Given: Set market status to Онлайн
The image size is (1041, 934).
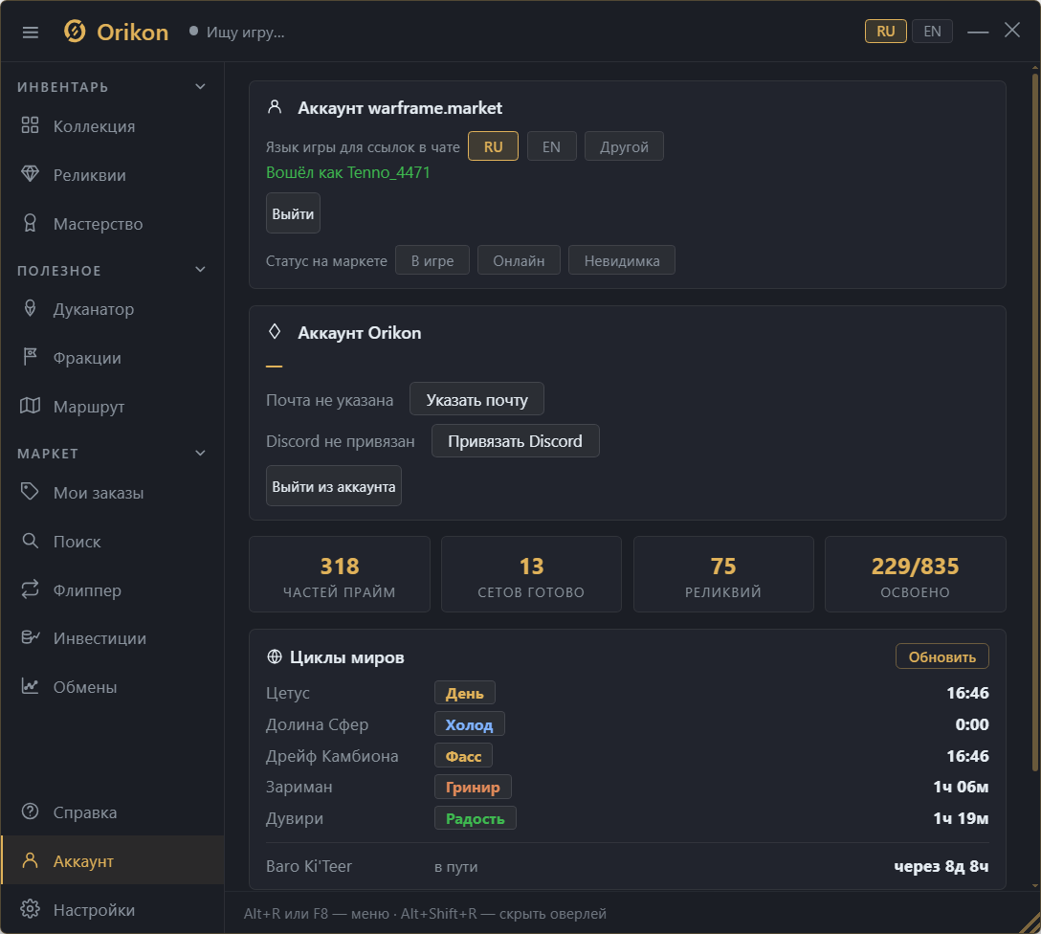Looking at the screenshot, I should click(519, 260).
